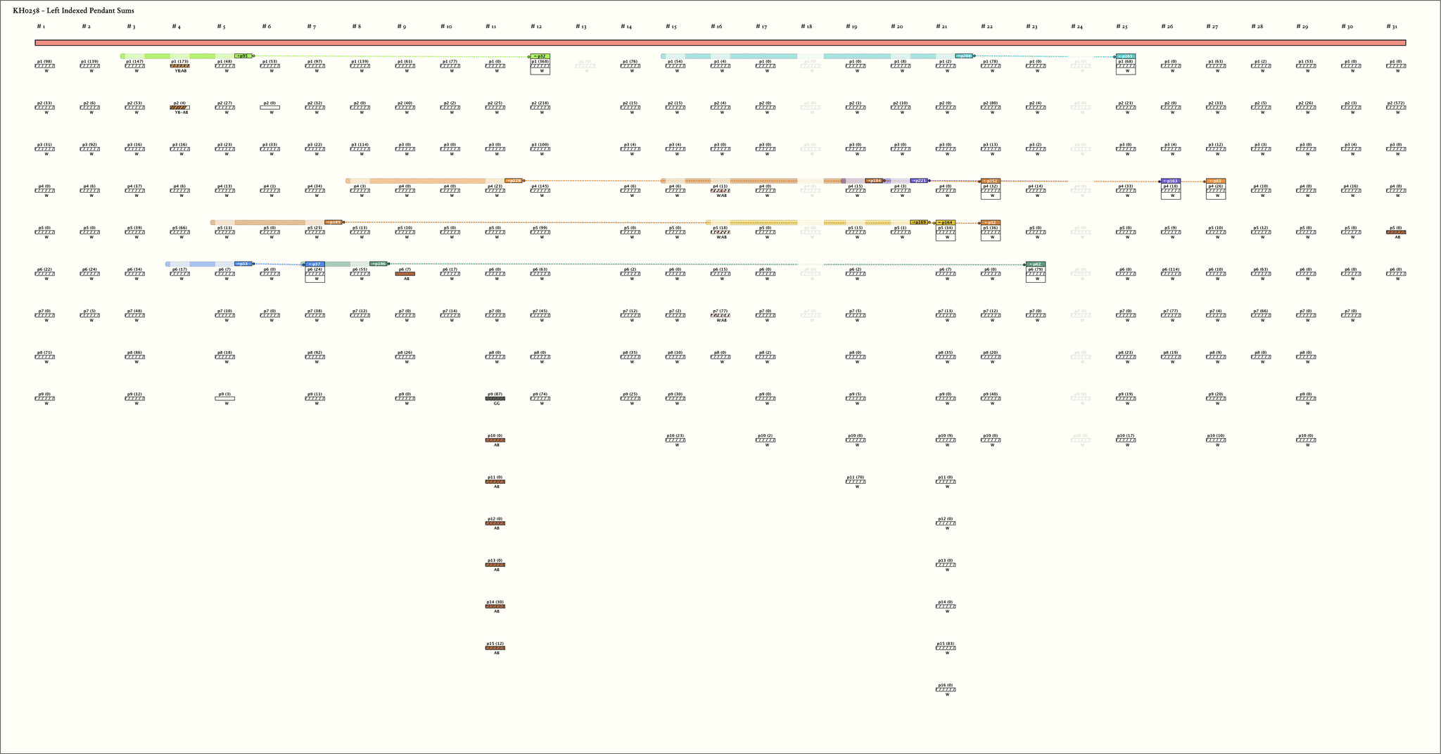The image size is (1441, 754).
Task: Click the long pink primary cord bar
Action: (720, 43)
